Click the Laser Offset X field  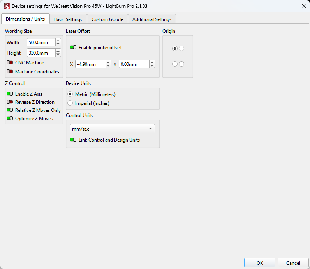pyautogui.click(x=90, y=64)
